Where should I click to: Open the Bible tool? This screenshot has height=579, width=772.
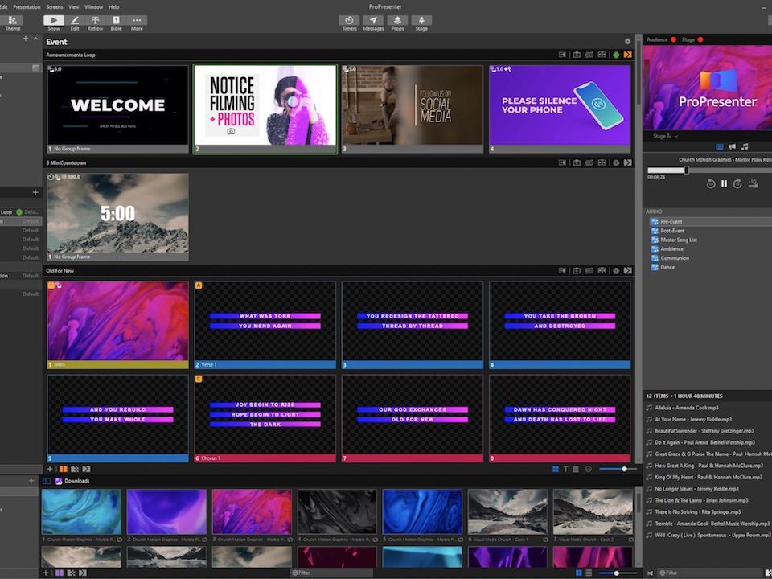[x=117, y=22]
